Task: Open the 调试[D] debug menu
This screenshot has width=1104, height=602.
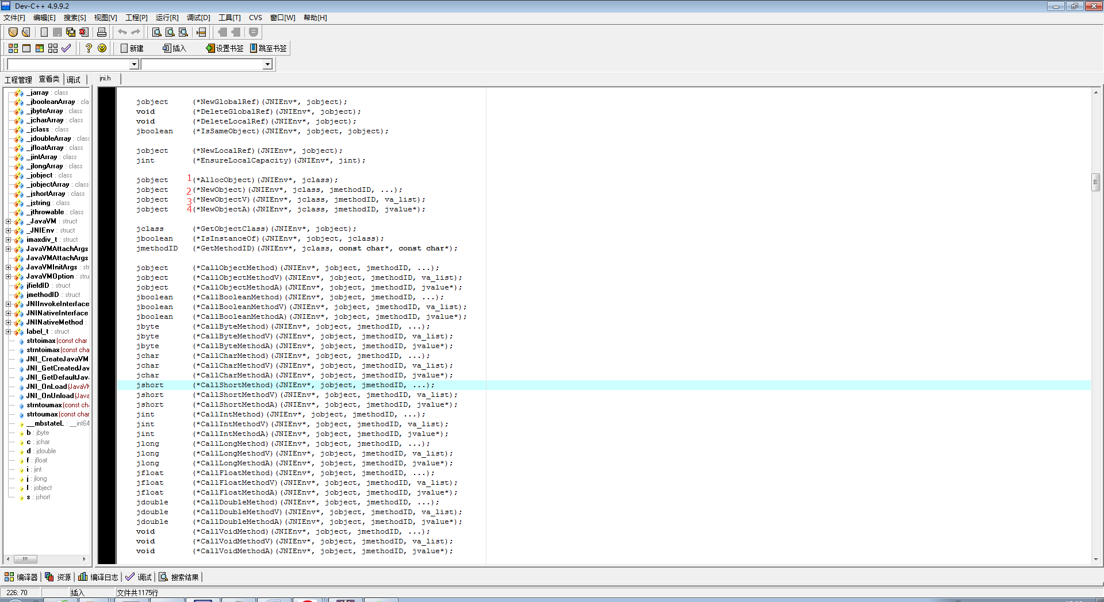Action: pos(198,18)
